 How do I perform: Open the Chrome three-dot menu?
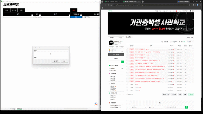(x=201, y=5)
